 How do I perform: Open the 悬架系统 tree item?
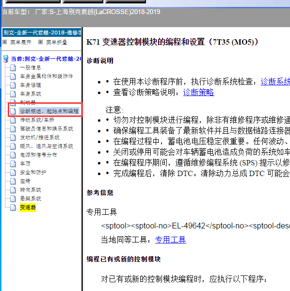[x=31, y=198]
